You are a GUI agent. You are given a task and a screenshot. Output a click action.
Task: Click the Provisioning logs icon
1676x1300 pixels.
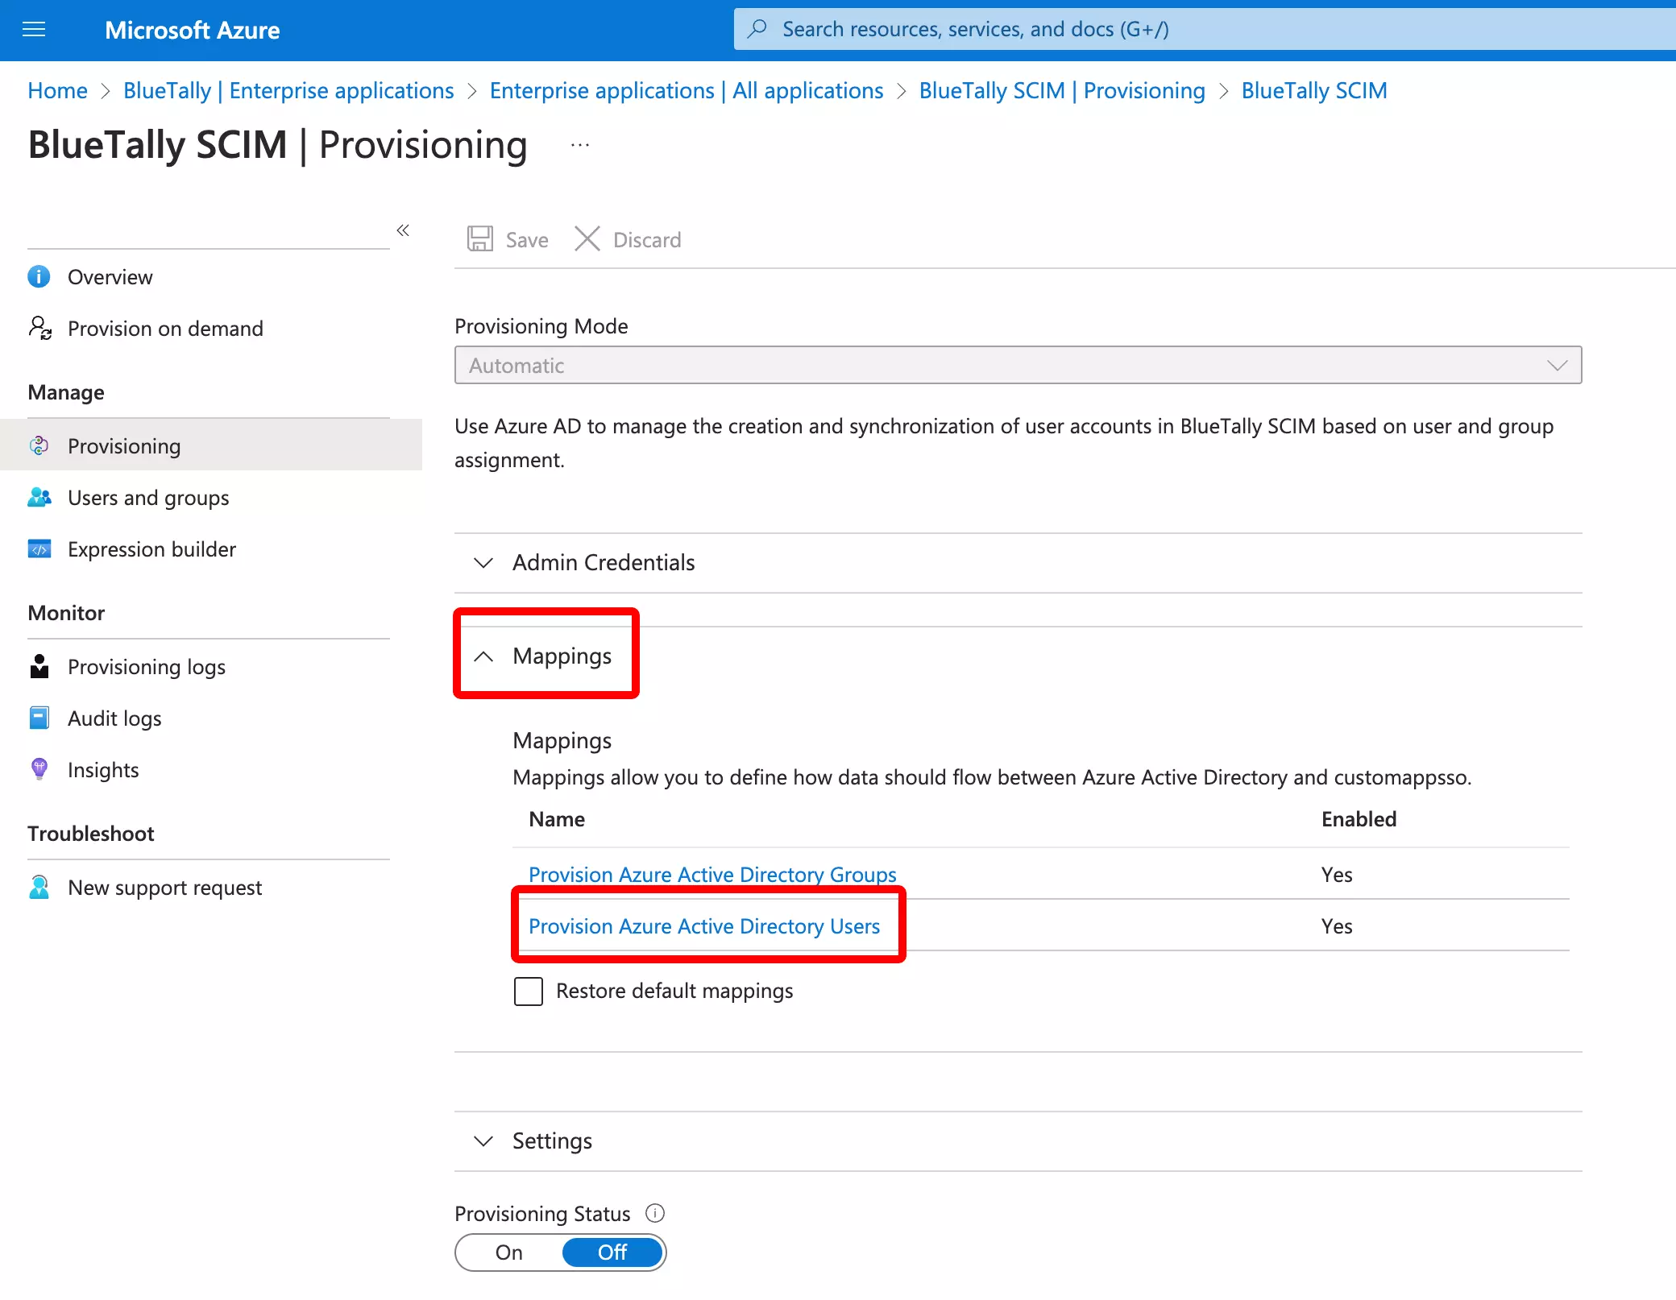[39, 666]
